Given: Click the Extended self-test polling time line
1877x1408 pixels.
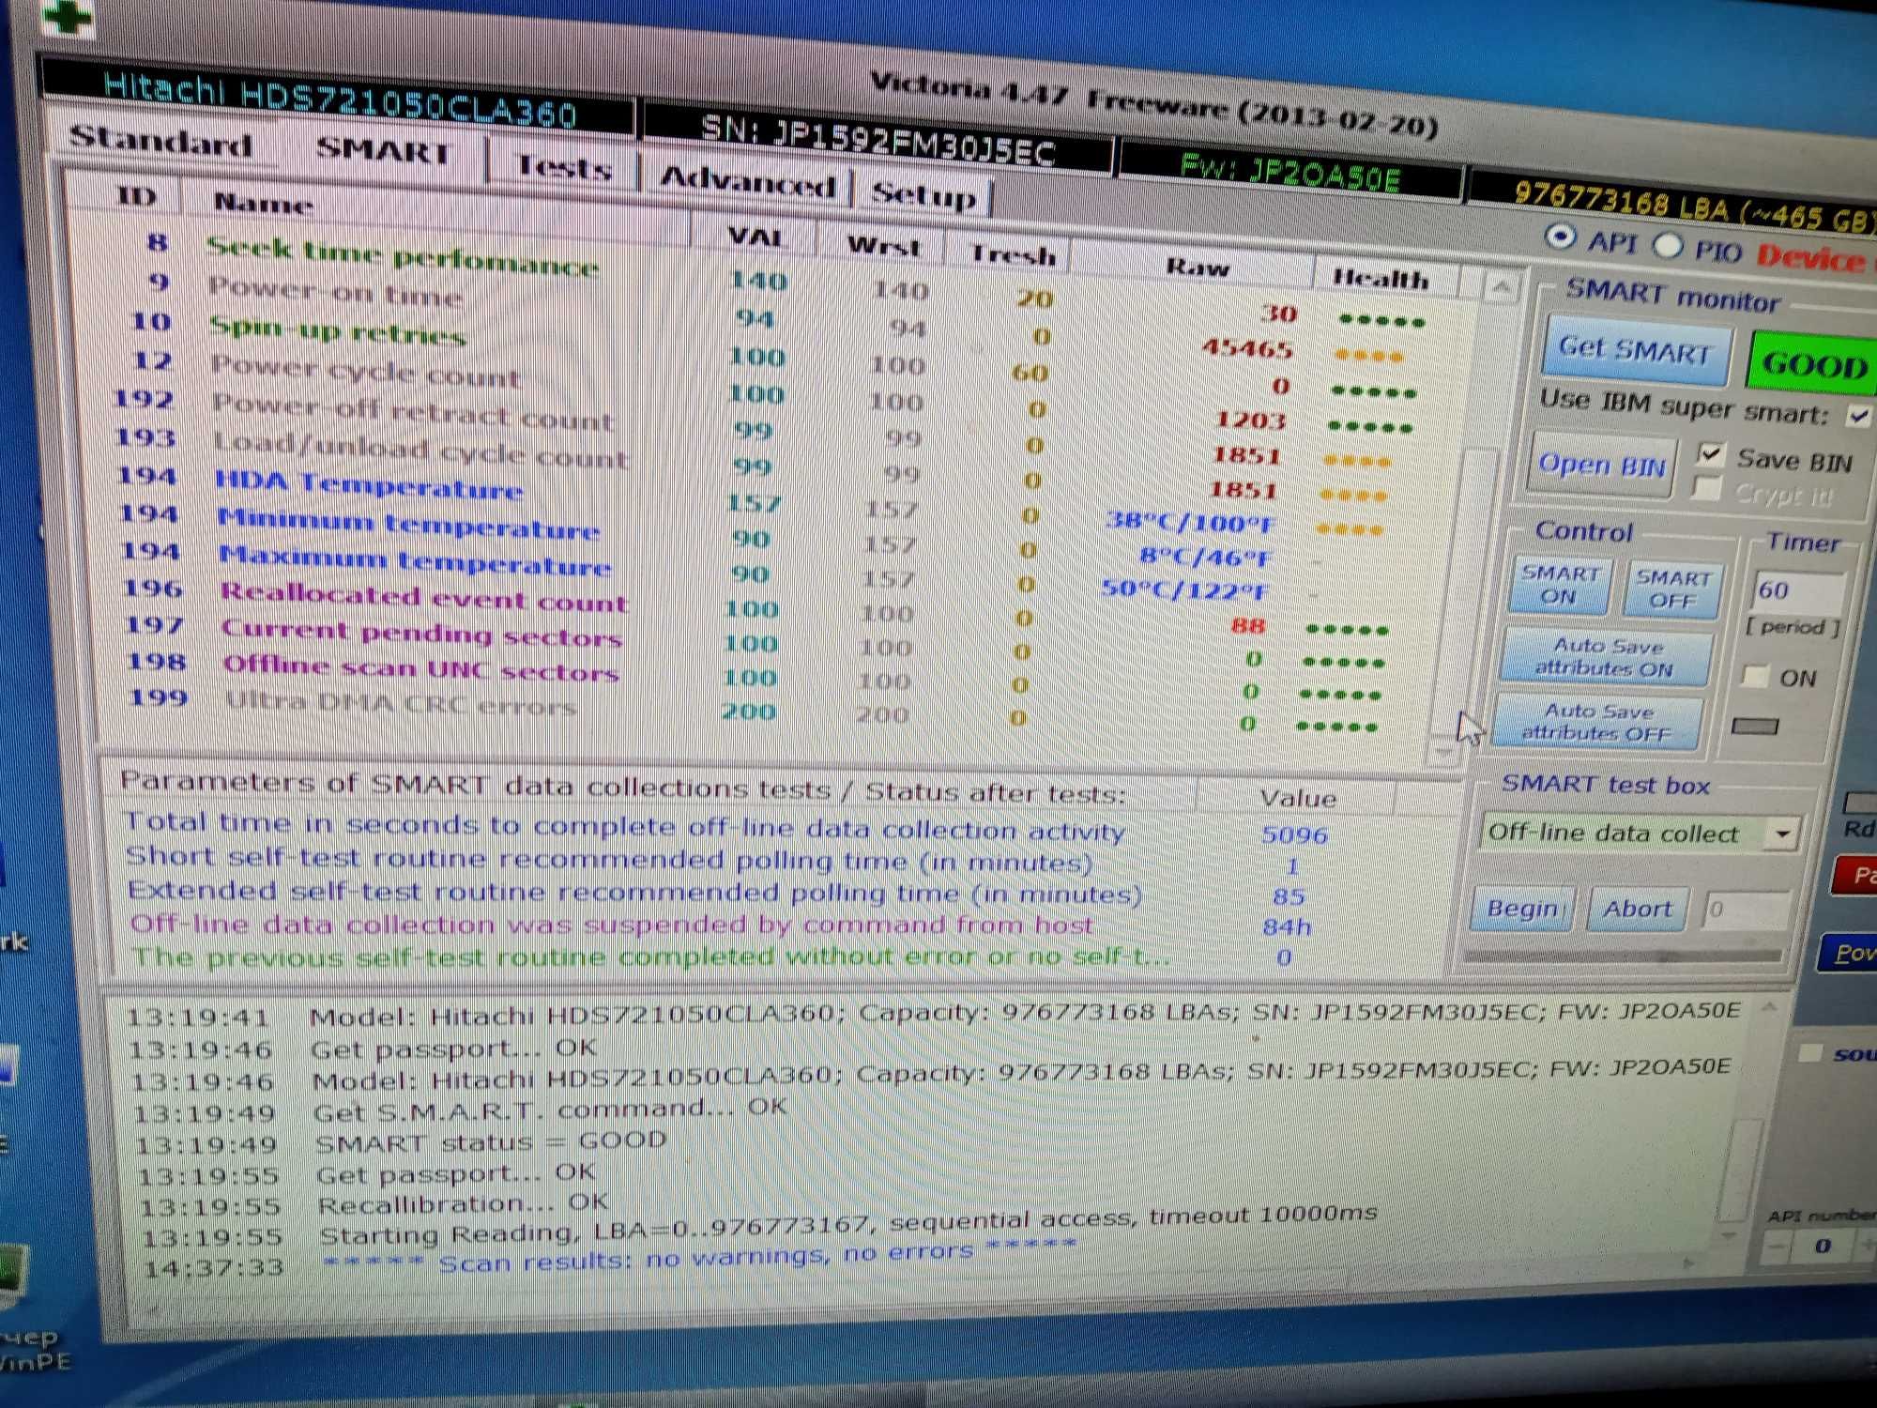Looking at the screenshot, I should click(x=634, y=893).
